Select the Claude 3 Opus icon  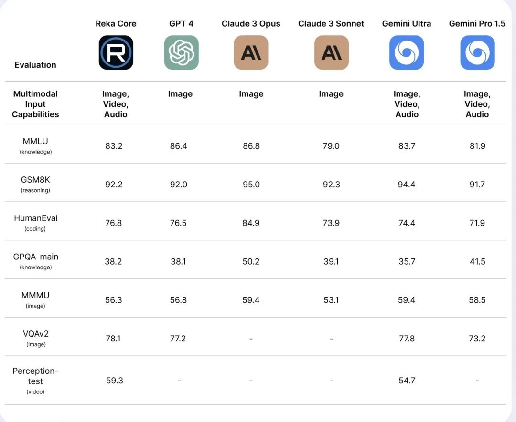(251, 52)
